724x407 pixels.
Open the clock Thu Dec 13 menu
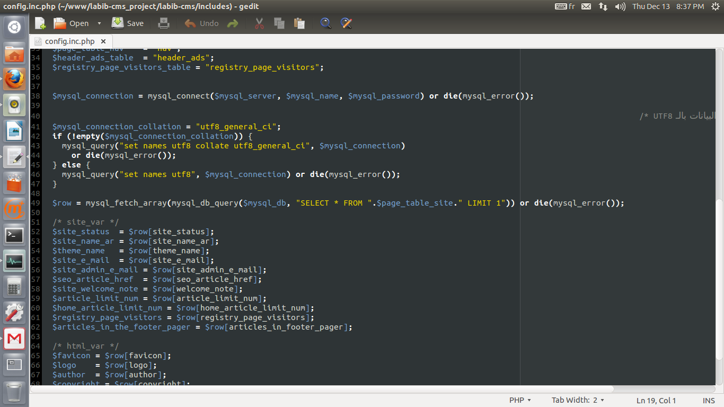point(668,6)
